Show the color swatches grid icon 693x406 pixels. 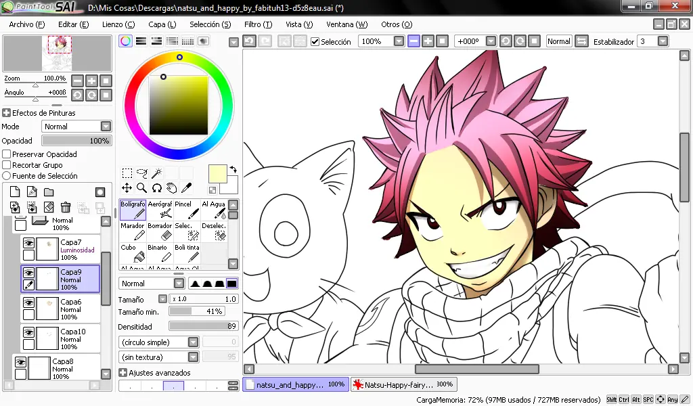pos(188,41)
